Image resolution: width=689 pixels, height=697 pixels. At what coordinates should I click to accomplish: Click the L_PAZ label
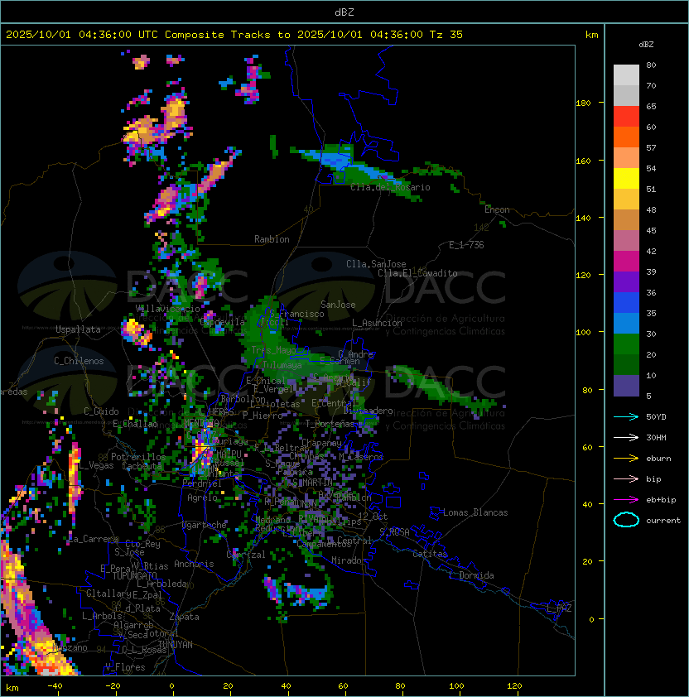559,608
